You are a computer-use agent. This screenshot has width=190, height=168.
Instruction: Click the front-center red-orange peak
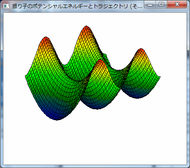(100, 63)
